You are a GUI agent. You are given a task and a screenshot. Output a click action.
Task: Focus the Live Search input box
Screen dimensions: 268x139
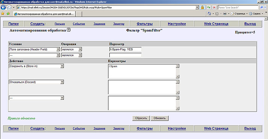click(238, 8)
